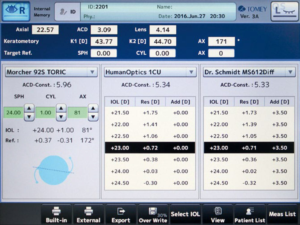Click the patient information bar ID:2201
300x225 pixels.
pyautogui.click(x=158, y=12)
